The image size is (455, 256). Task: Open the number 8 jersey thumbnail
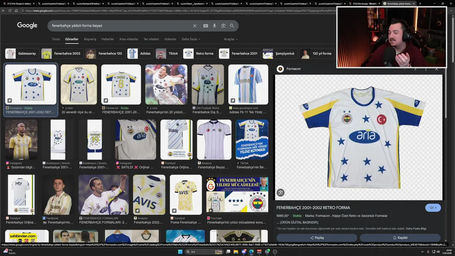click(x=121, y=84)
